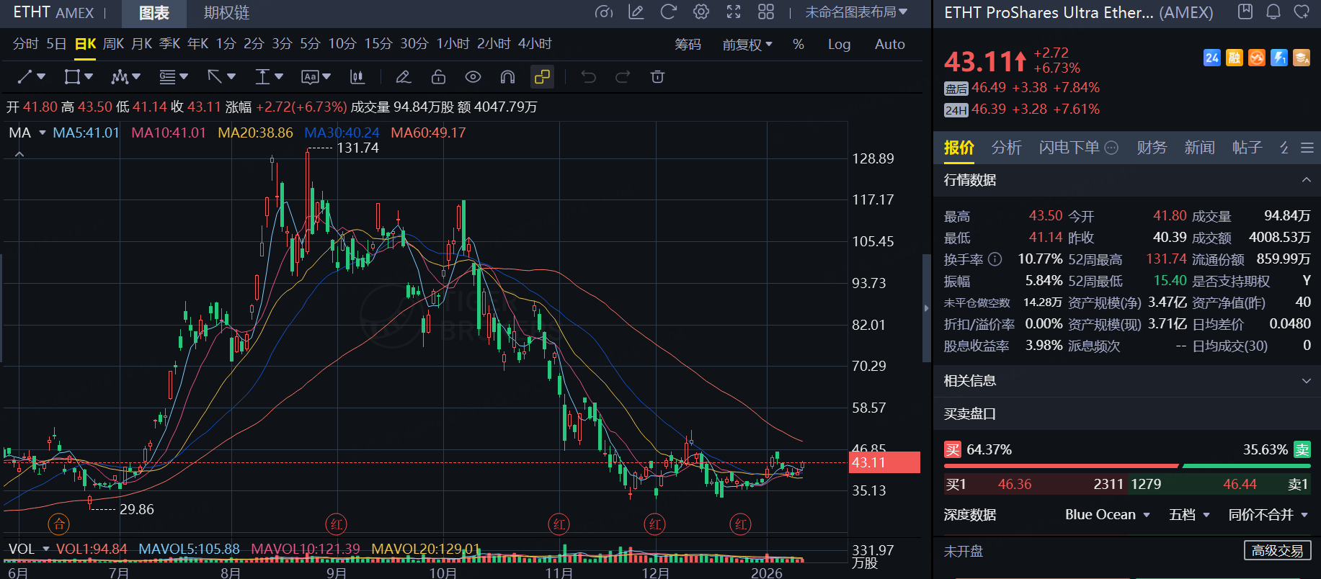Click the tan stacked layers badge

coord(1302,58)
